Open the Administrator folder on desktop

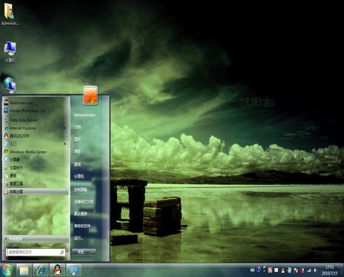10,14
